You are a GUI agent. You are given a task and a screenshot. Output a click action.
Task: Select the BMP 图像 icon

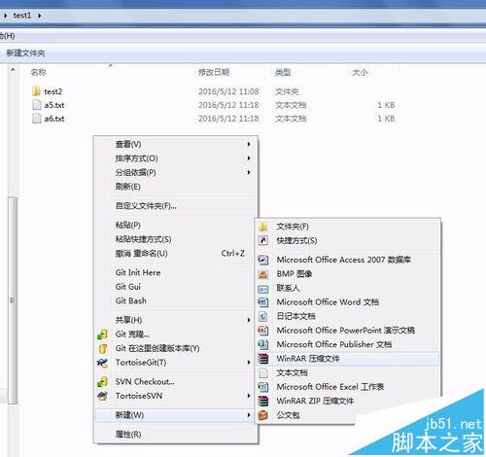[x=263, y=274]
